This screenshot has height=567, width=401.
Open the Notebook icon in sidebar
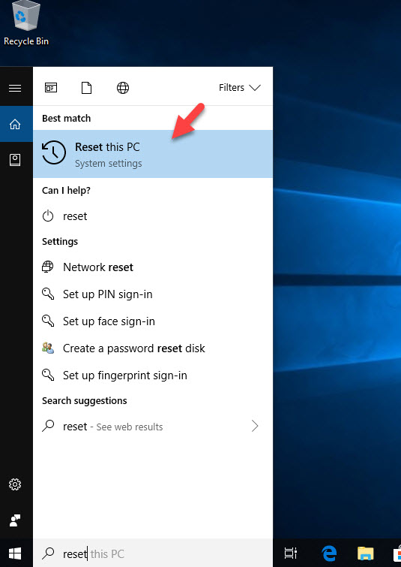pyautogui.click(x=15, y=160)
